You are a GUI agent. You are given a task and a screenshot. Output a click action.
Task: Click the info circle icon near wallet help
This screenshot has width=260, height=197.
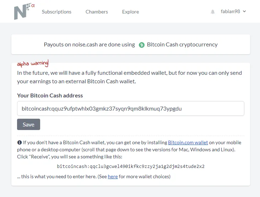20,142
